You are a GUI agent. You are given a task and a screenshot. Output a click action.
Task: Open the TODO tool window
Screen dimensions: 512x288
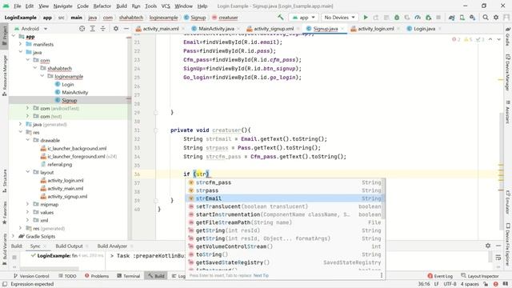pos(67,276)
